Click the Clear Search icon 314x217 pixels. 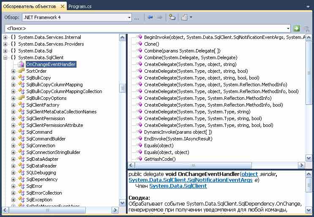306,29
